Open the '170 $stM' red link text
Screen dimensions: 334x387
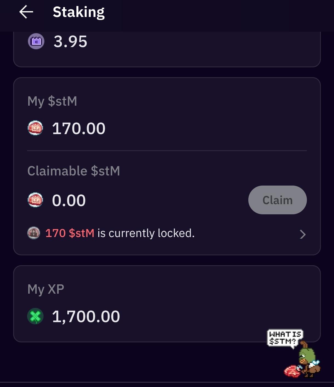(70, 233)
